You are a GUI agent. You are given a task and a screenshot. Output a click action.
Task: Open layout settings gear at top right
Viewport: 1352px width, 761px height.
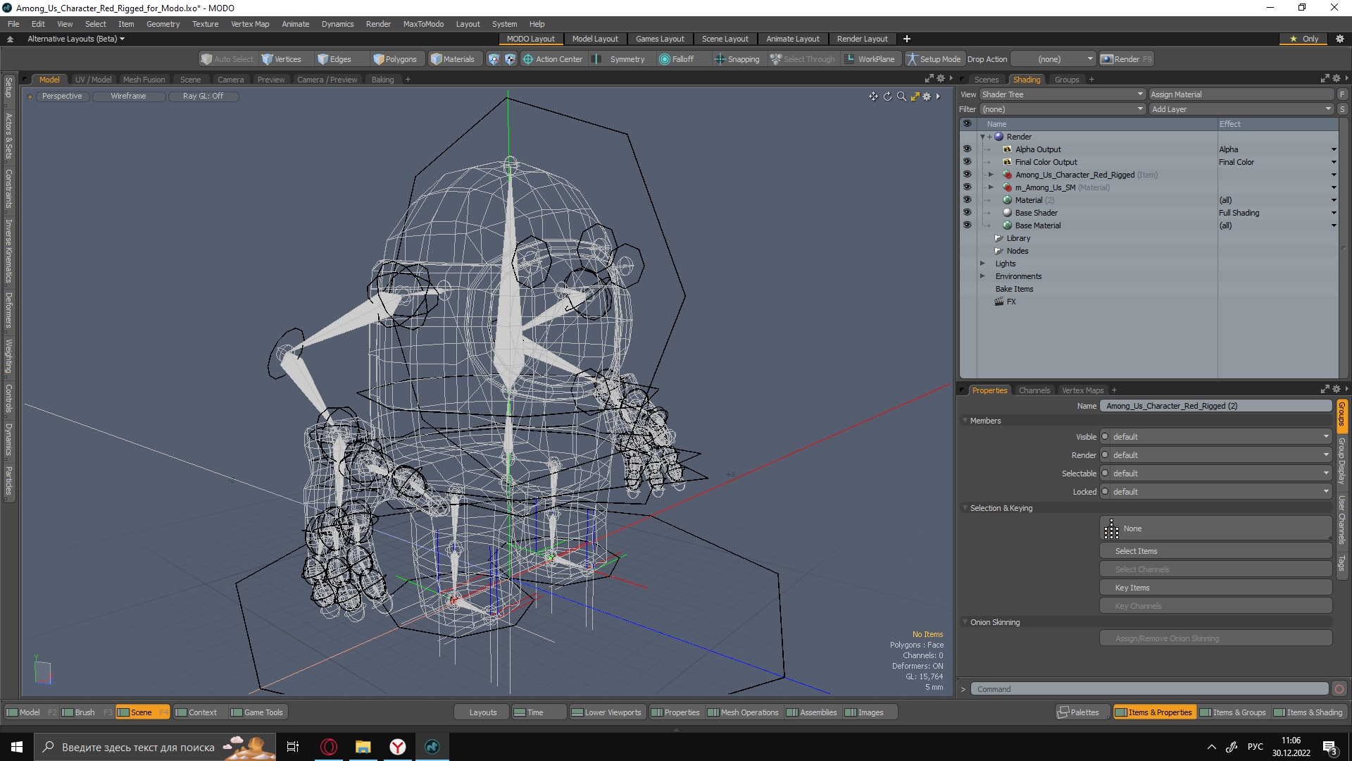pos(1339,39)
